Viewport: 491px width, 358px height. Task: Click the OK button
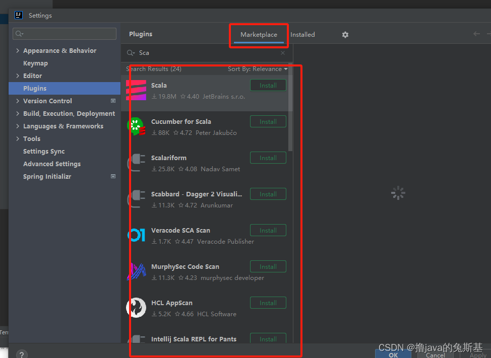click(393, 354)
